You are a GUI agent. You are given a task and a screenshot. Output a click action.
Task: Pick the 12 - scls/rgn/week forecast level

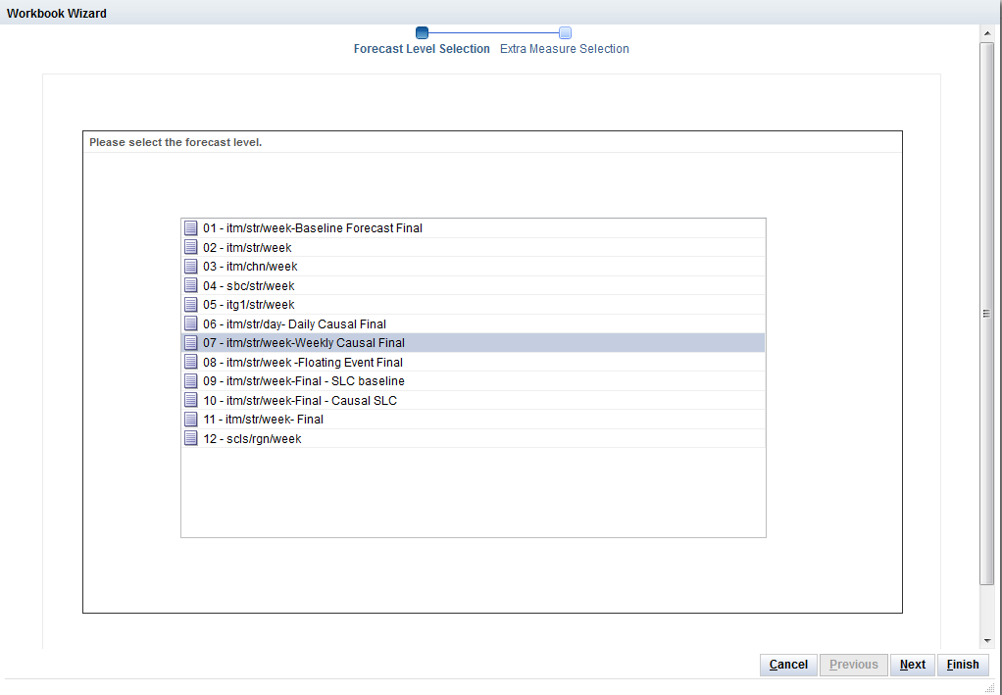click(473, 439)
